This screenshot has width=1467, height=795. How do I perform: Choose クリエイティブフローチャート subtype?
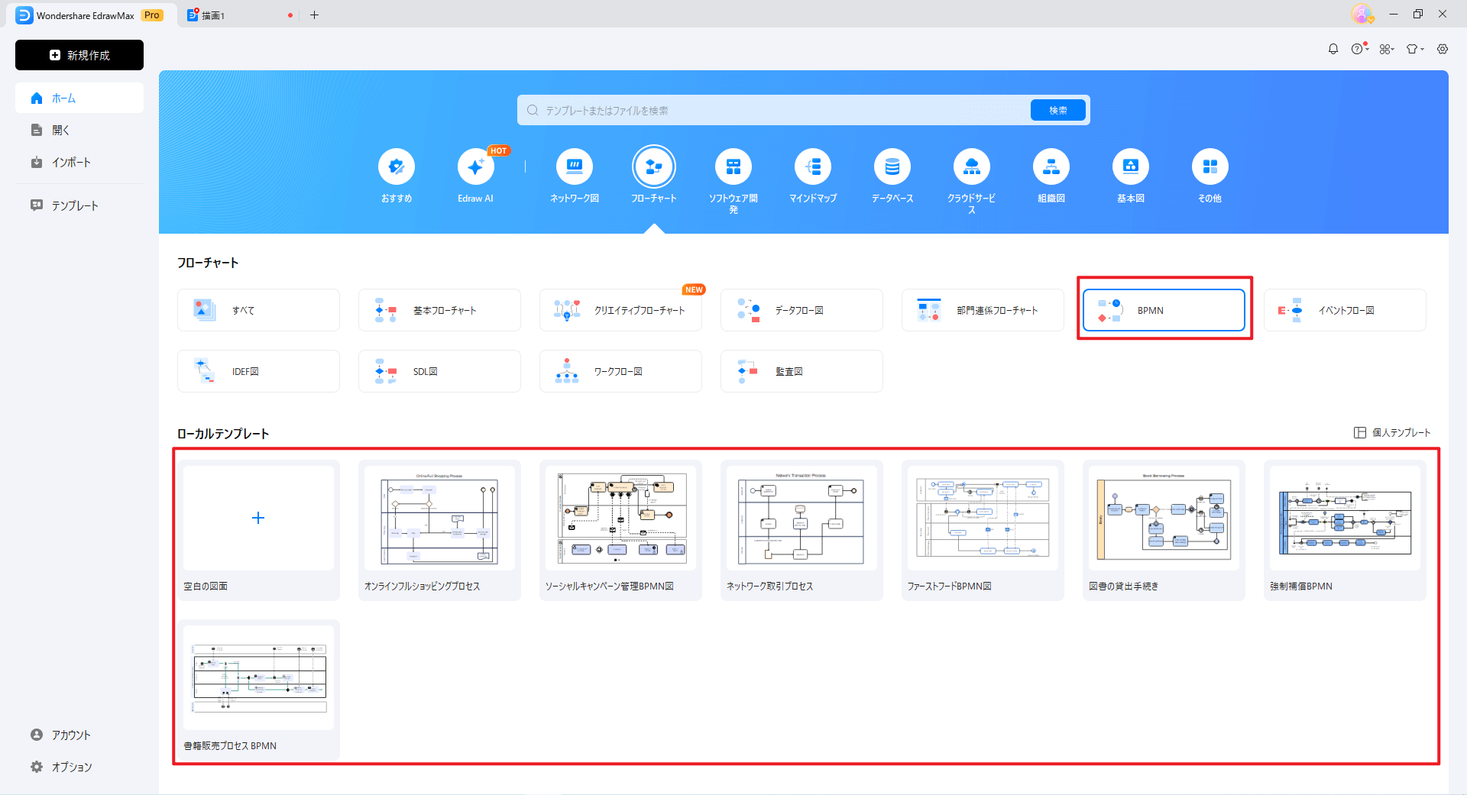point(620,310)
